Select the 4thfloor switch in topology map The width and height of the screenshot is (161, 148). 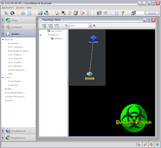[x=89, y=74]
